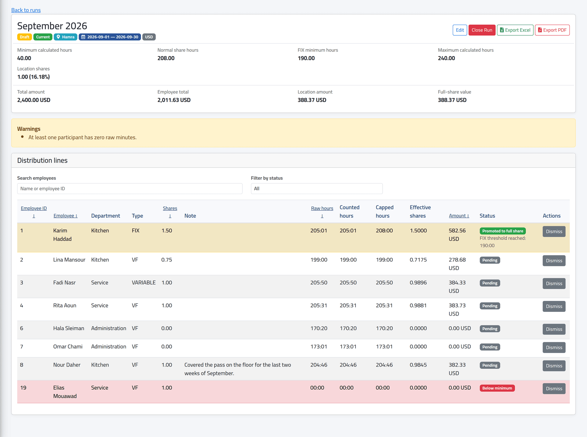This screenshot has width=587, height=437.
Task: Click the red Close Run button
Action: coord(482,30)
